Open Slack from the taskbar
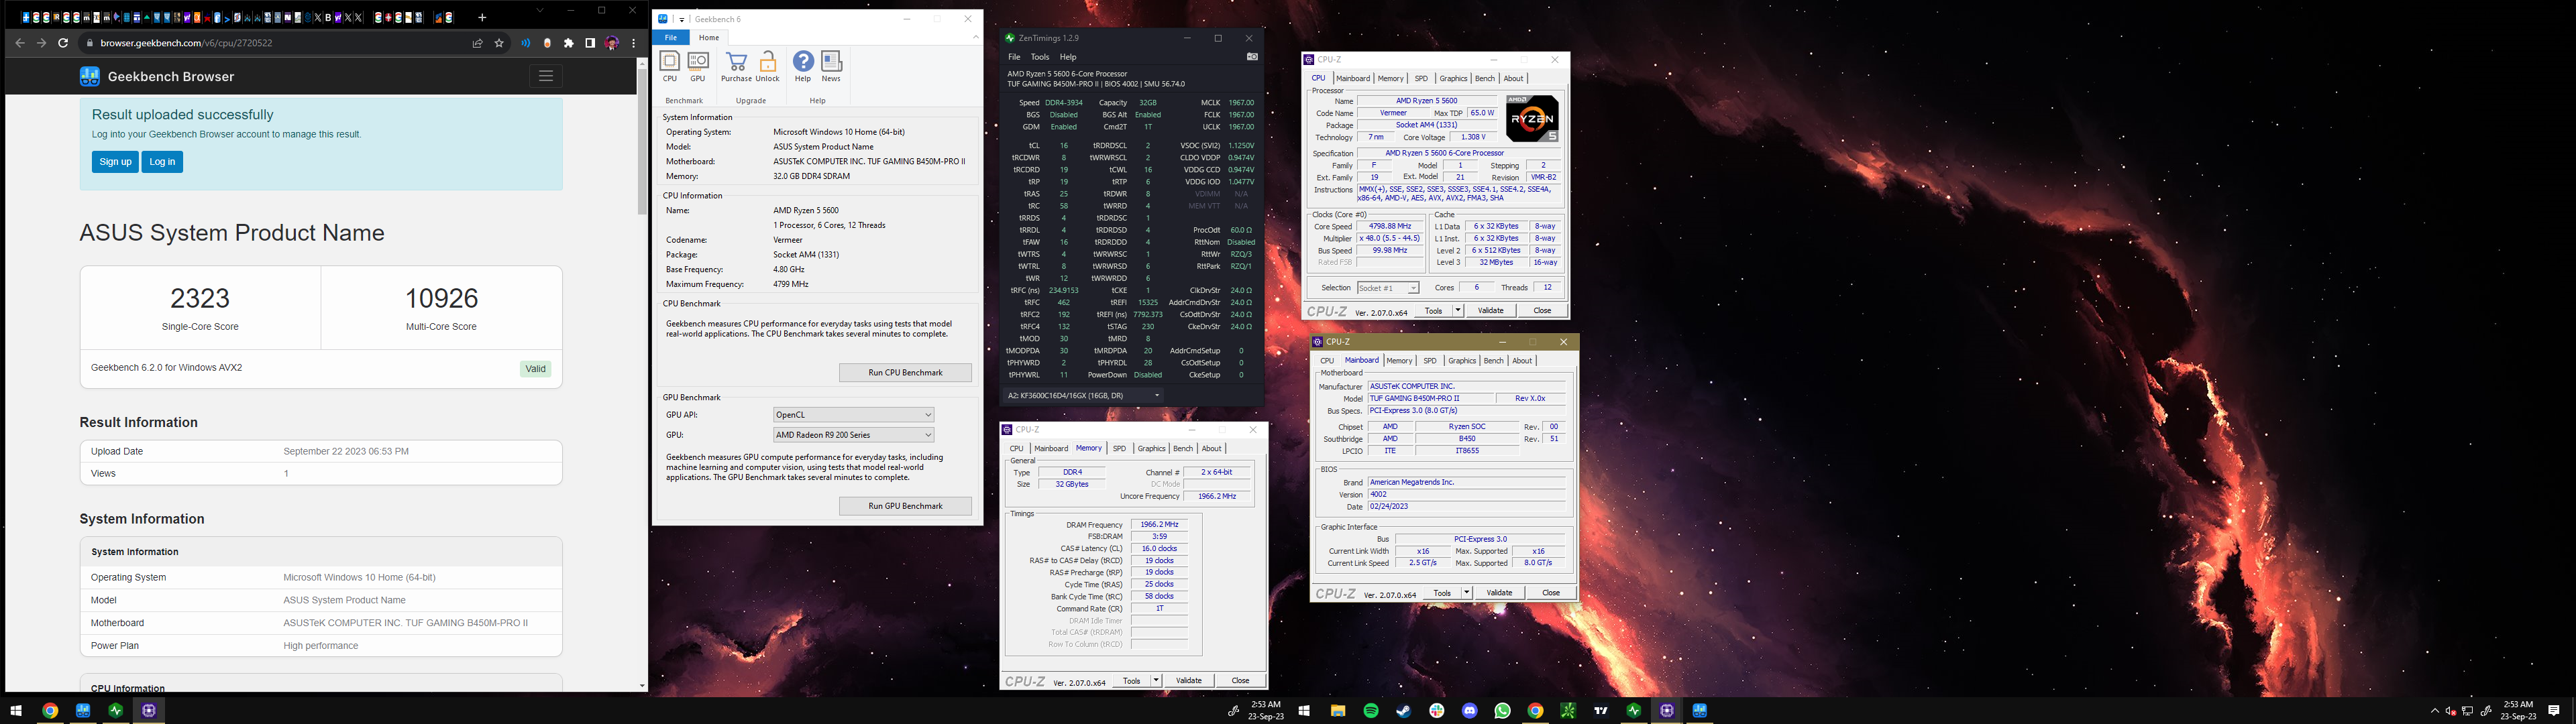Viewport: 2576px width, 724px height. click(1437, 710)
